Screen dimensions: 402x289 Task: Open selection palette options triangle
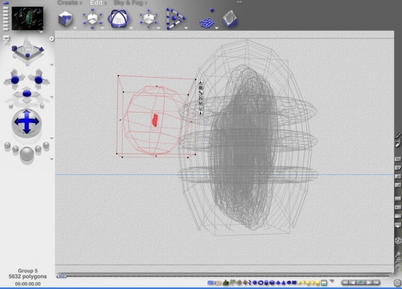332,281
